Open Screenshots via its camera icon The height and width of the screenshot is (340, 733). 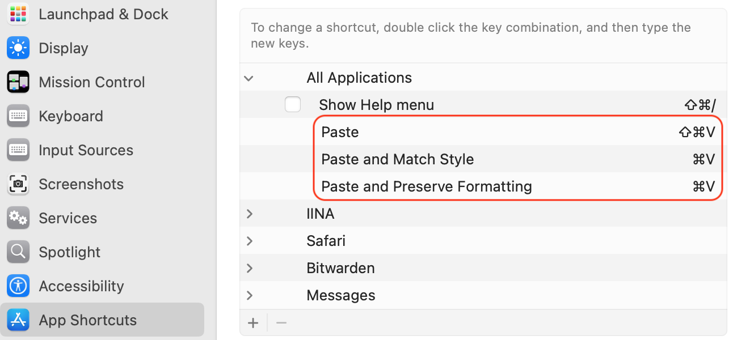pos(18,184)
